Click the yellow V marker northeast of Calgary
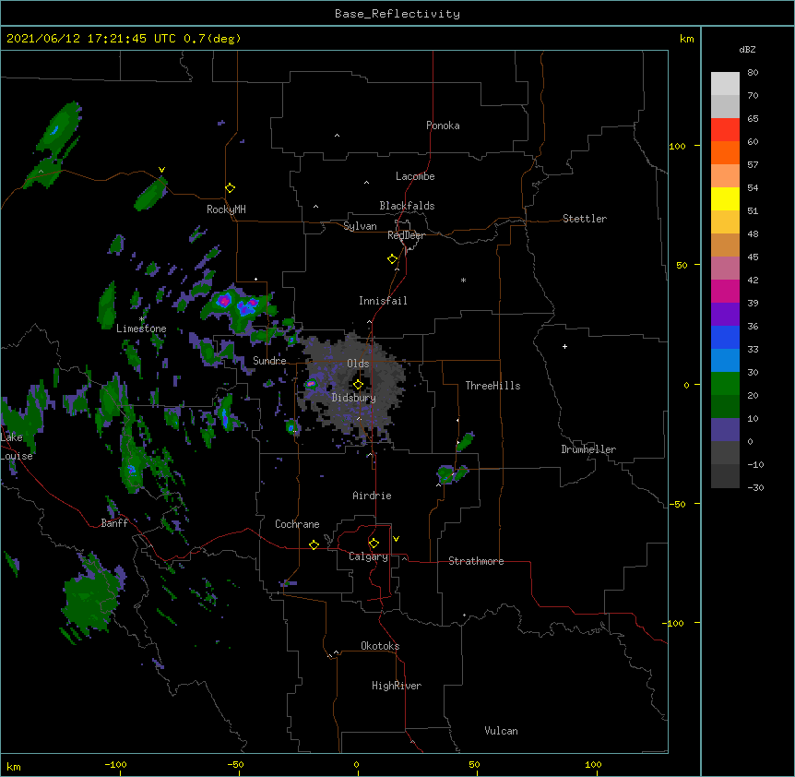The height and width of the screenshot is (777, 795). click(396, 539)
